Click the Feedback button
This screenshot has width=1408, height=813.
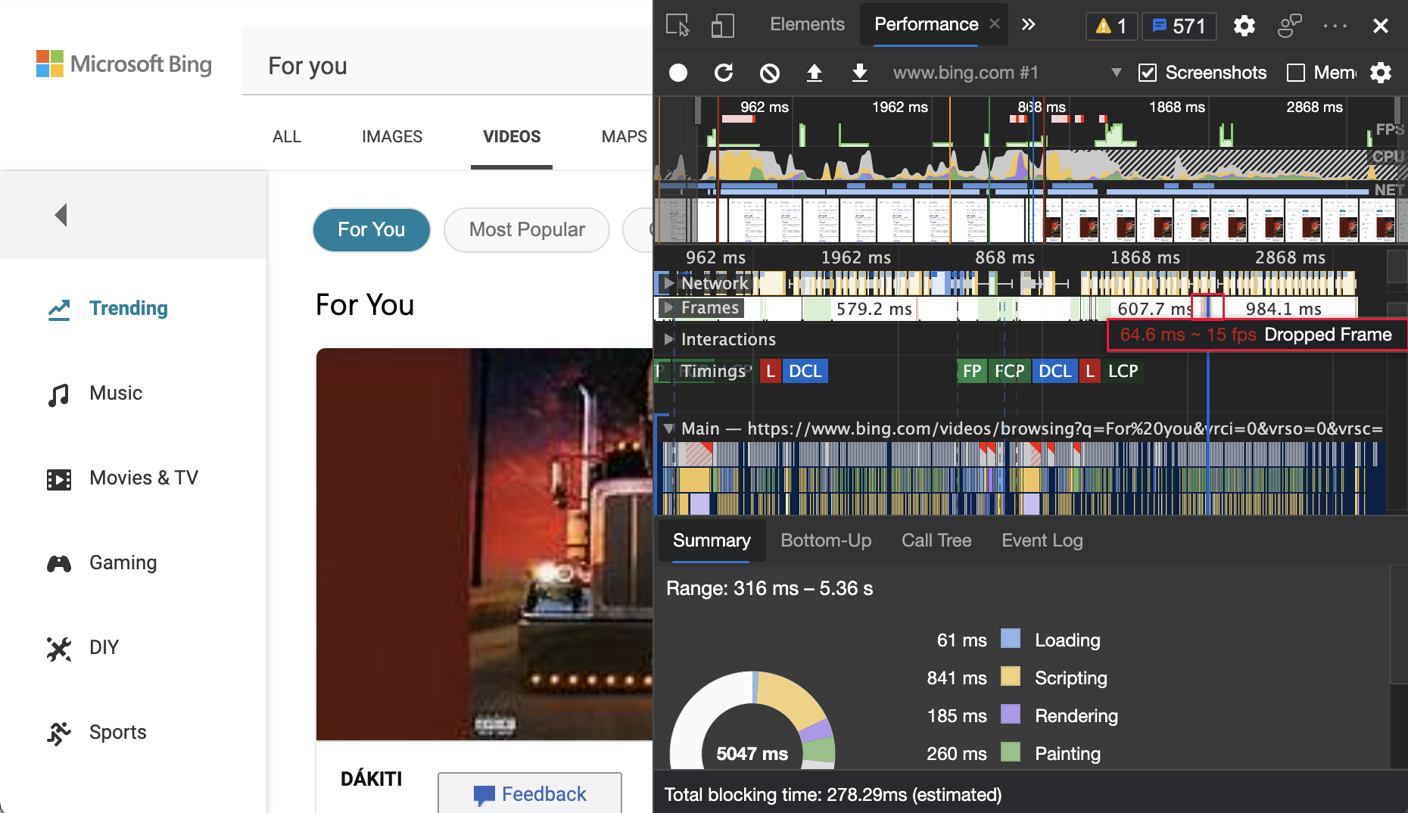[x=530, y=793]
